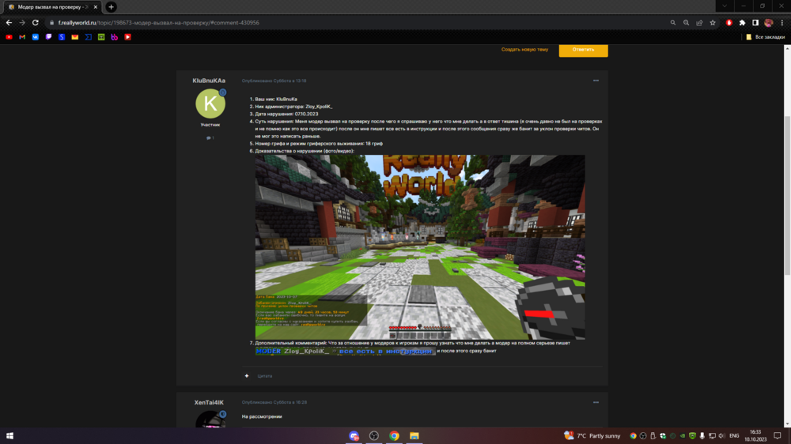
Task: Click the ENG language indicator
Action: click(734, 436)
